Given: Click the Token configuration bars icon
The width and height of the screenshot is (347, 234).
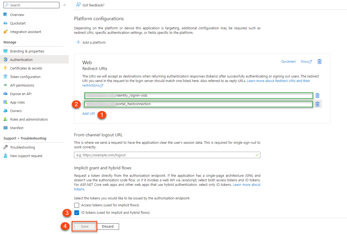Looking at the screenshot, I should 5,77.
